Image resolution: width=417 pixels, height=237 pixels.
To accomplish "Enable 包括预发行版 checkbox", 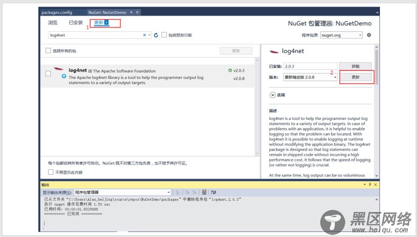I will [164, 35].
